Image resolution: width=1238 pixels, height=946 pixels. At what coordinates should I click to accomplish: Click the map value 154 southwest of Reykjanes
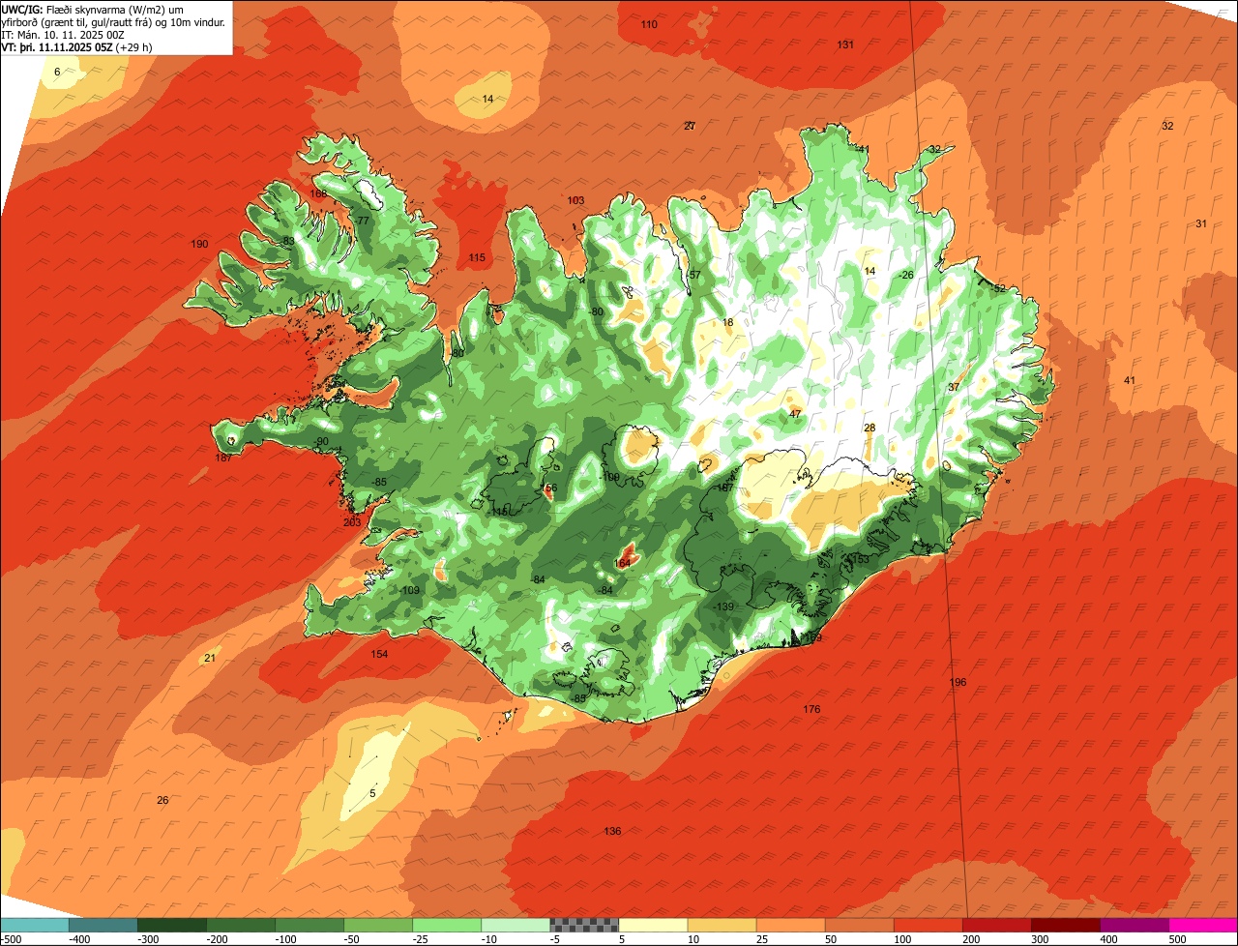[x=379, y=654]
